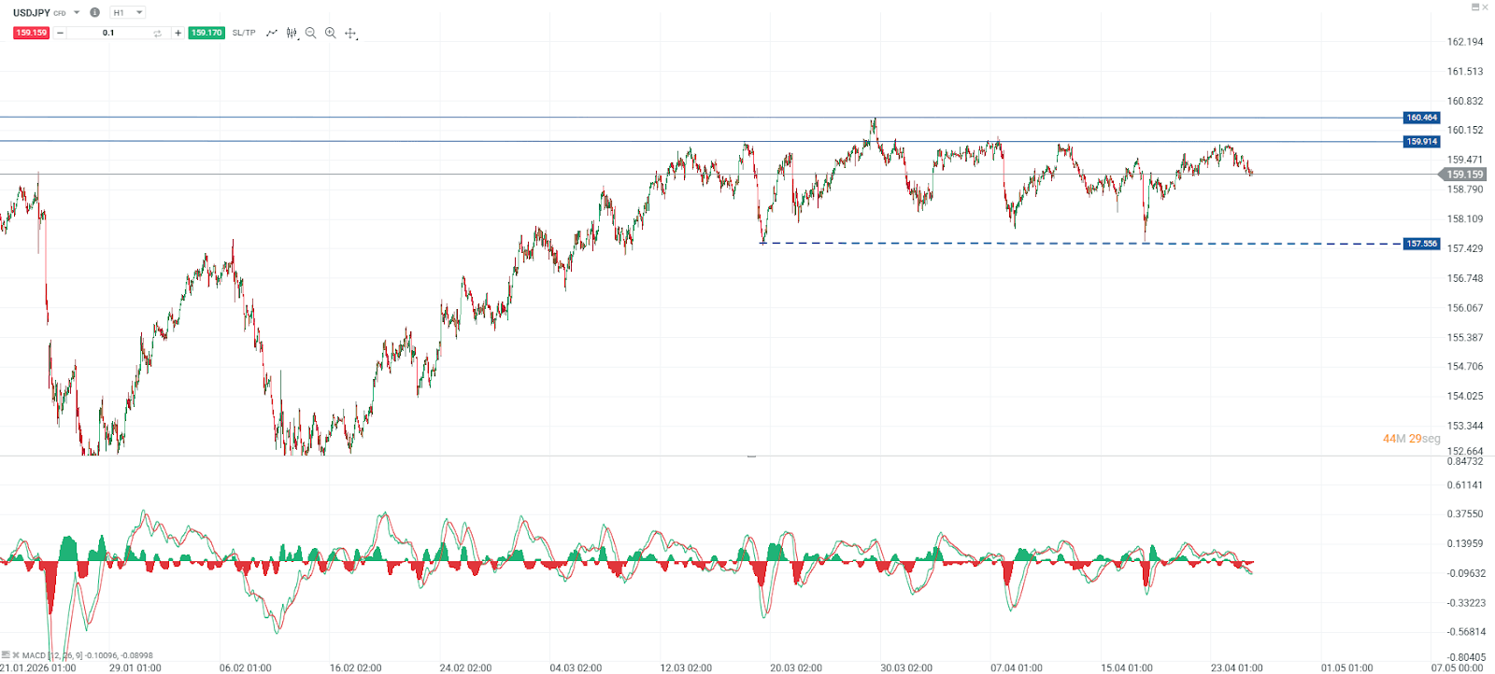This screenshot has height=674, width=1495.
Task: Select the crosshair cursor tool
Action: pyautogui.click(x=351, y=33)
